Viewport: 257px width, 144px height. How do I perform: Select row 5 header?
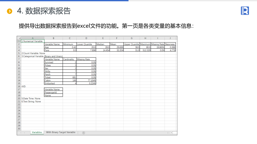19,53
